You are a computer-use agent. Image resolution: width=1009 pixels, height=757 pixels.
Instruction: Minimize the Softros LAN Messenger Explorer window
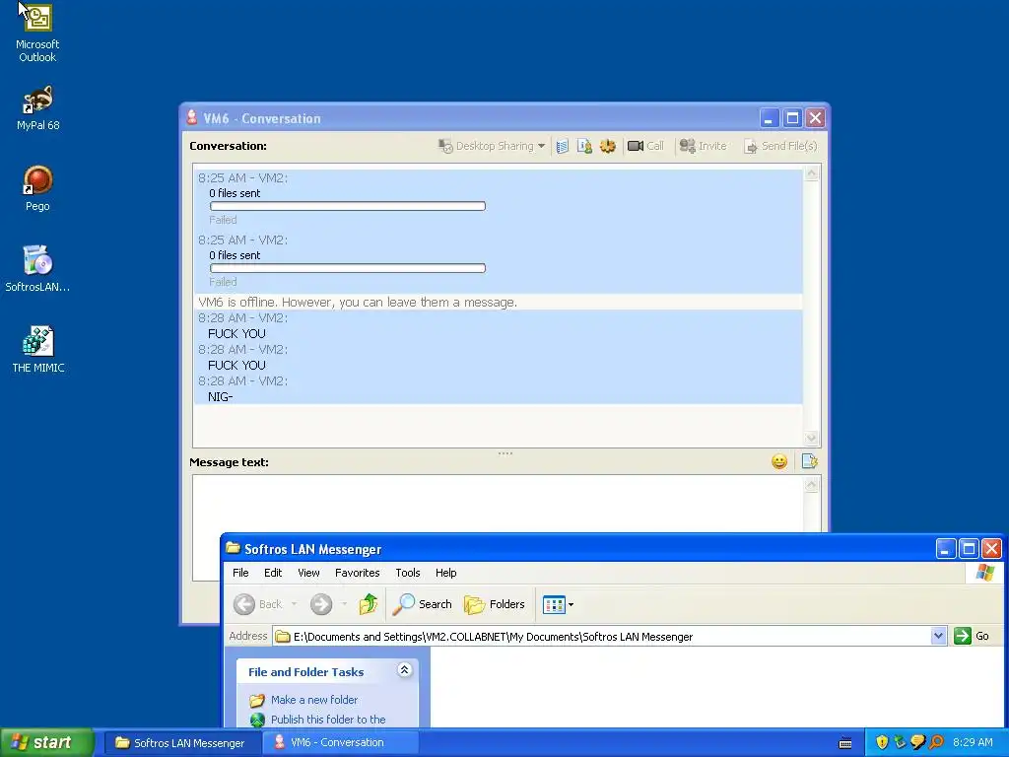945,549
